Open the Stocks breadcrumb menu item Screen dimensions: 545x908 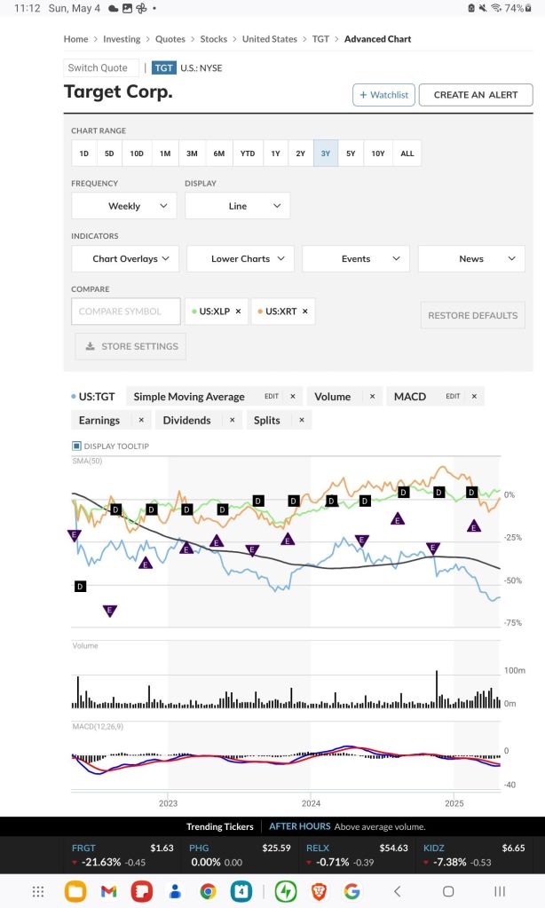(x=213, y=39)
